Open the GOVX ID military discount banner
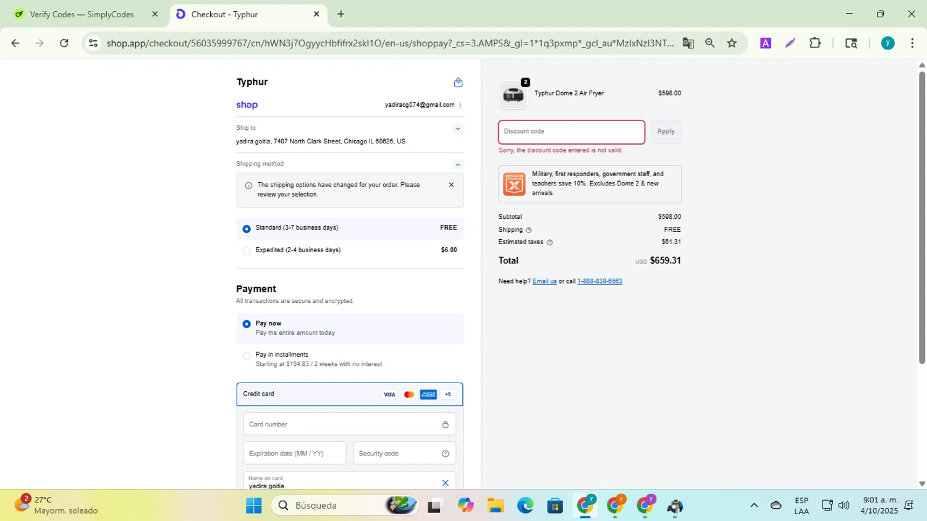927x521 pixels. [590, 184]
